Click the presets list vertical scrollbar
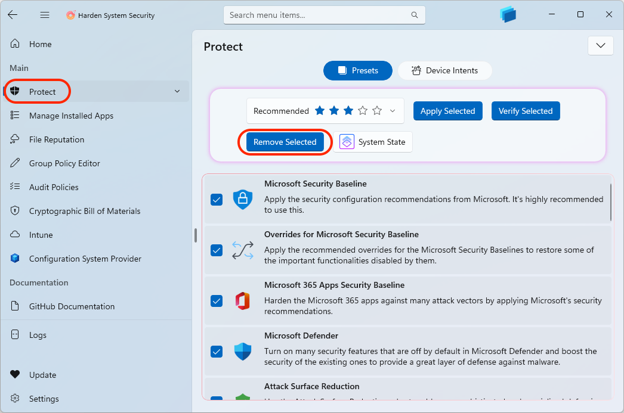 click(x=610, y=202)
